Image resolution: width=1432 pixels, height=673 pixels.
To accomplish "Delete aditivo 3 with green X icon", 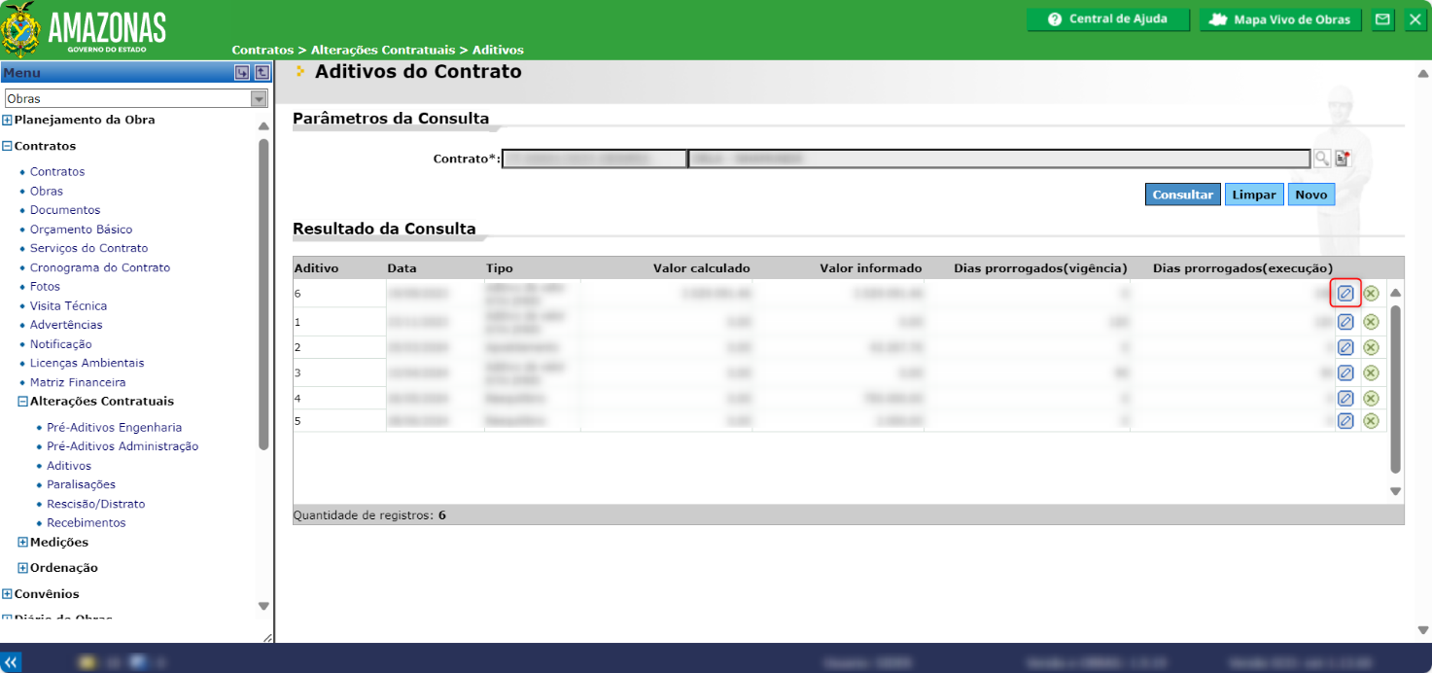I will pos(1371,372).
